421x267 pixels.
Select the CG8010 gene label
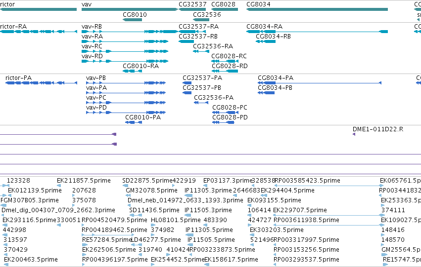tap(135, 14)
